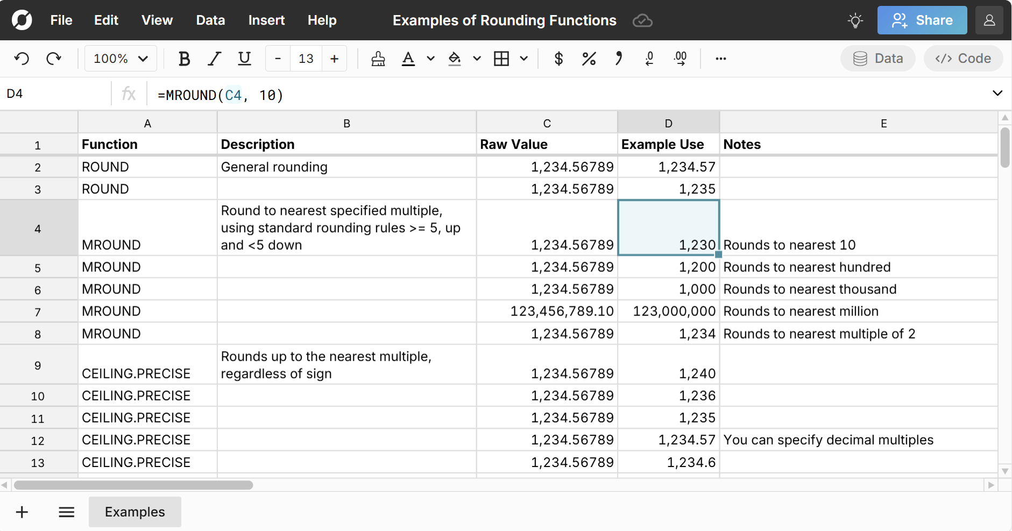Undo the last action
1012x531 pixels.
point(22,59)
